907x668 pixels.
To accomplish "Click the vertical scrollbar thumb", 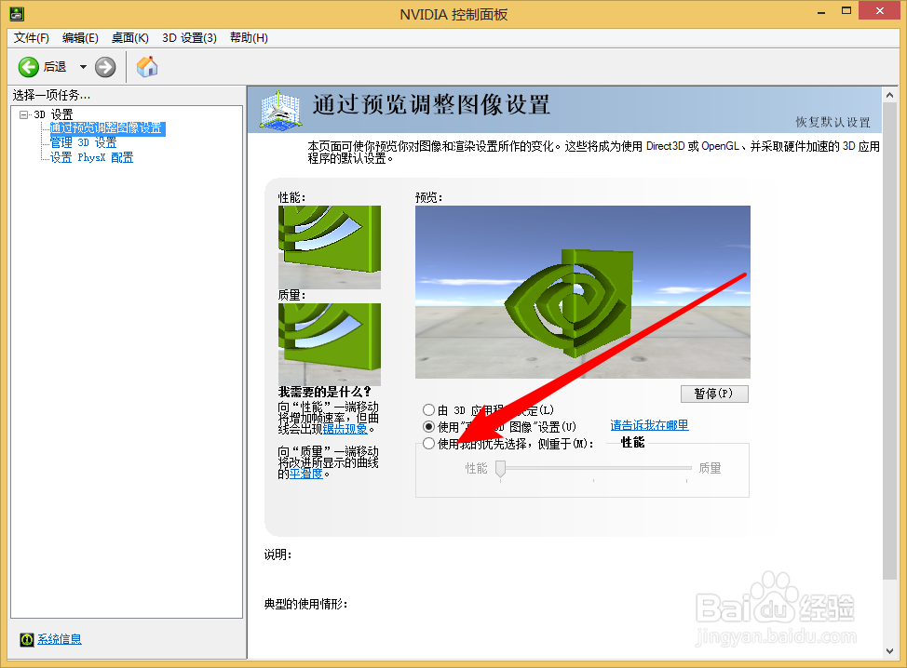I will coord(889,341).
